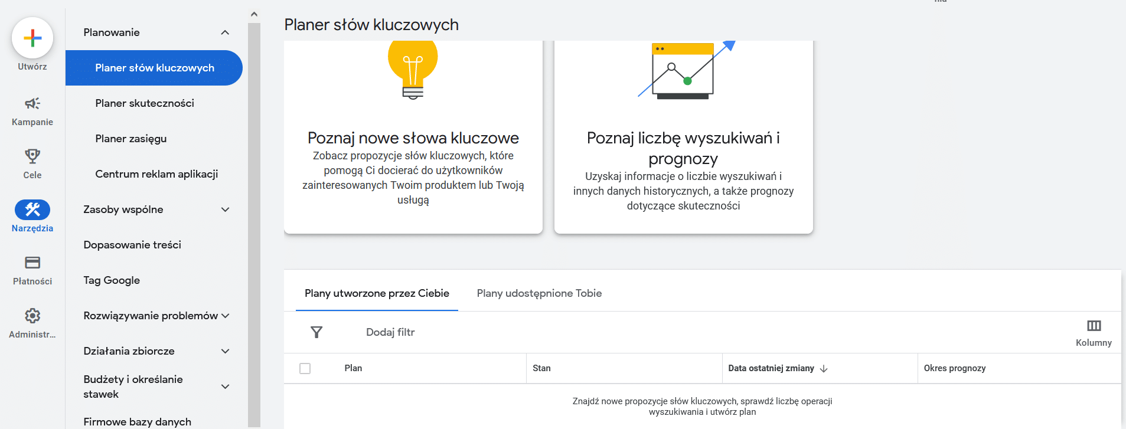Switch to Plany udostępnione Tobie tab
The image size is (1126, 429).
539,293
